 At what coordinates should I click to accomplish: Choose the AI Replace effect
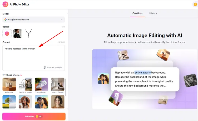pos(9,84)
